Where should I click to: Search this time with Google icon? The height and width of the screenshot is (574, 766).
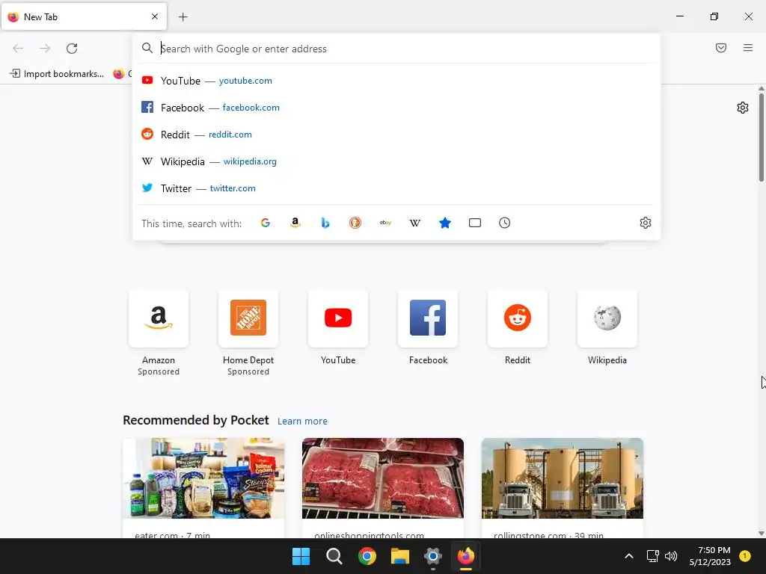click(266, 223)
